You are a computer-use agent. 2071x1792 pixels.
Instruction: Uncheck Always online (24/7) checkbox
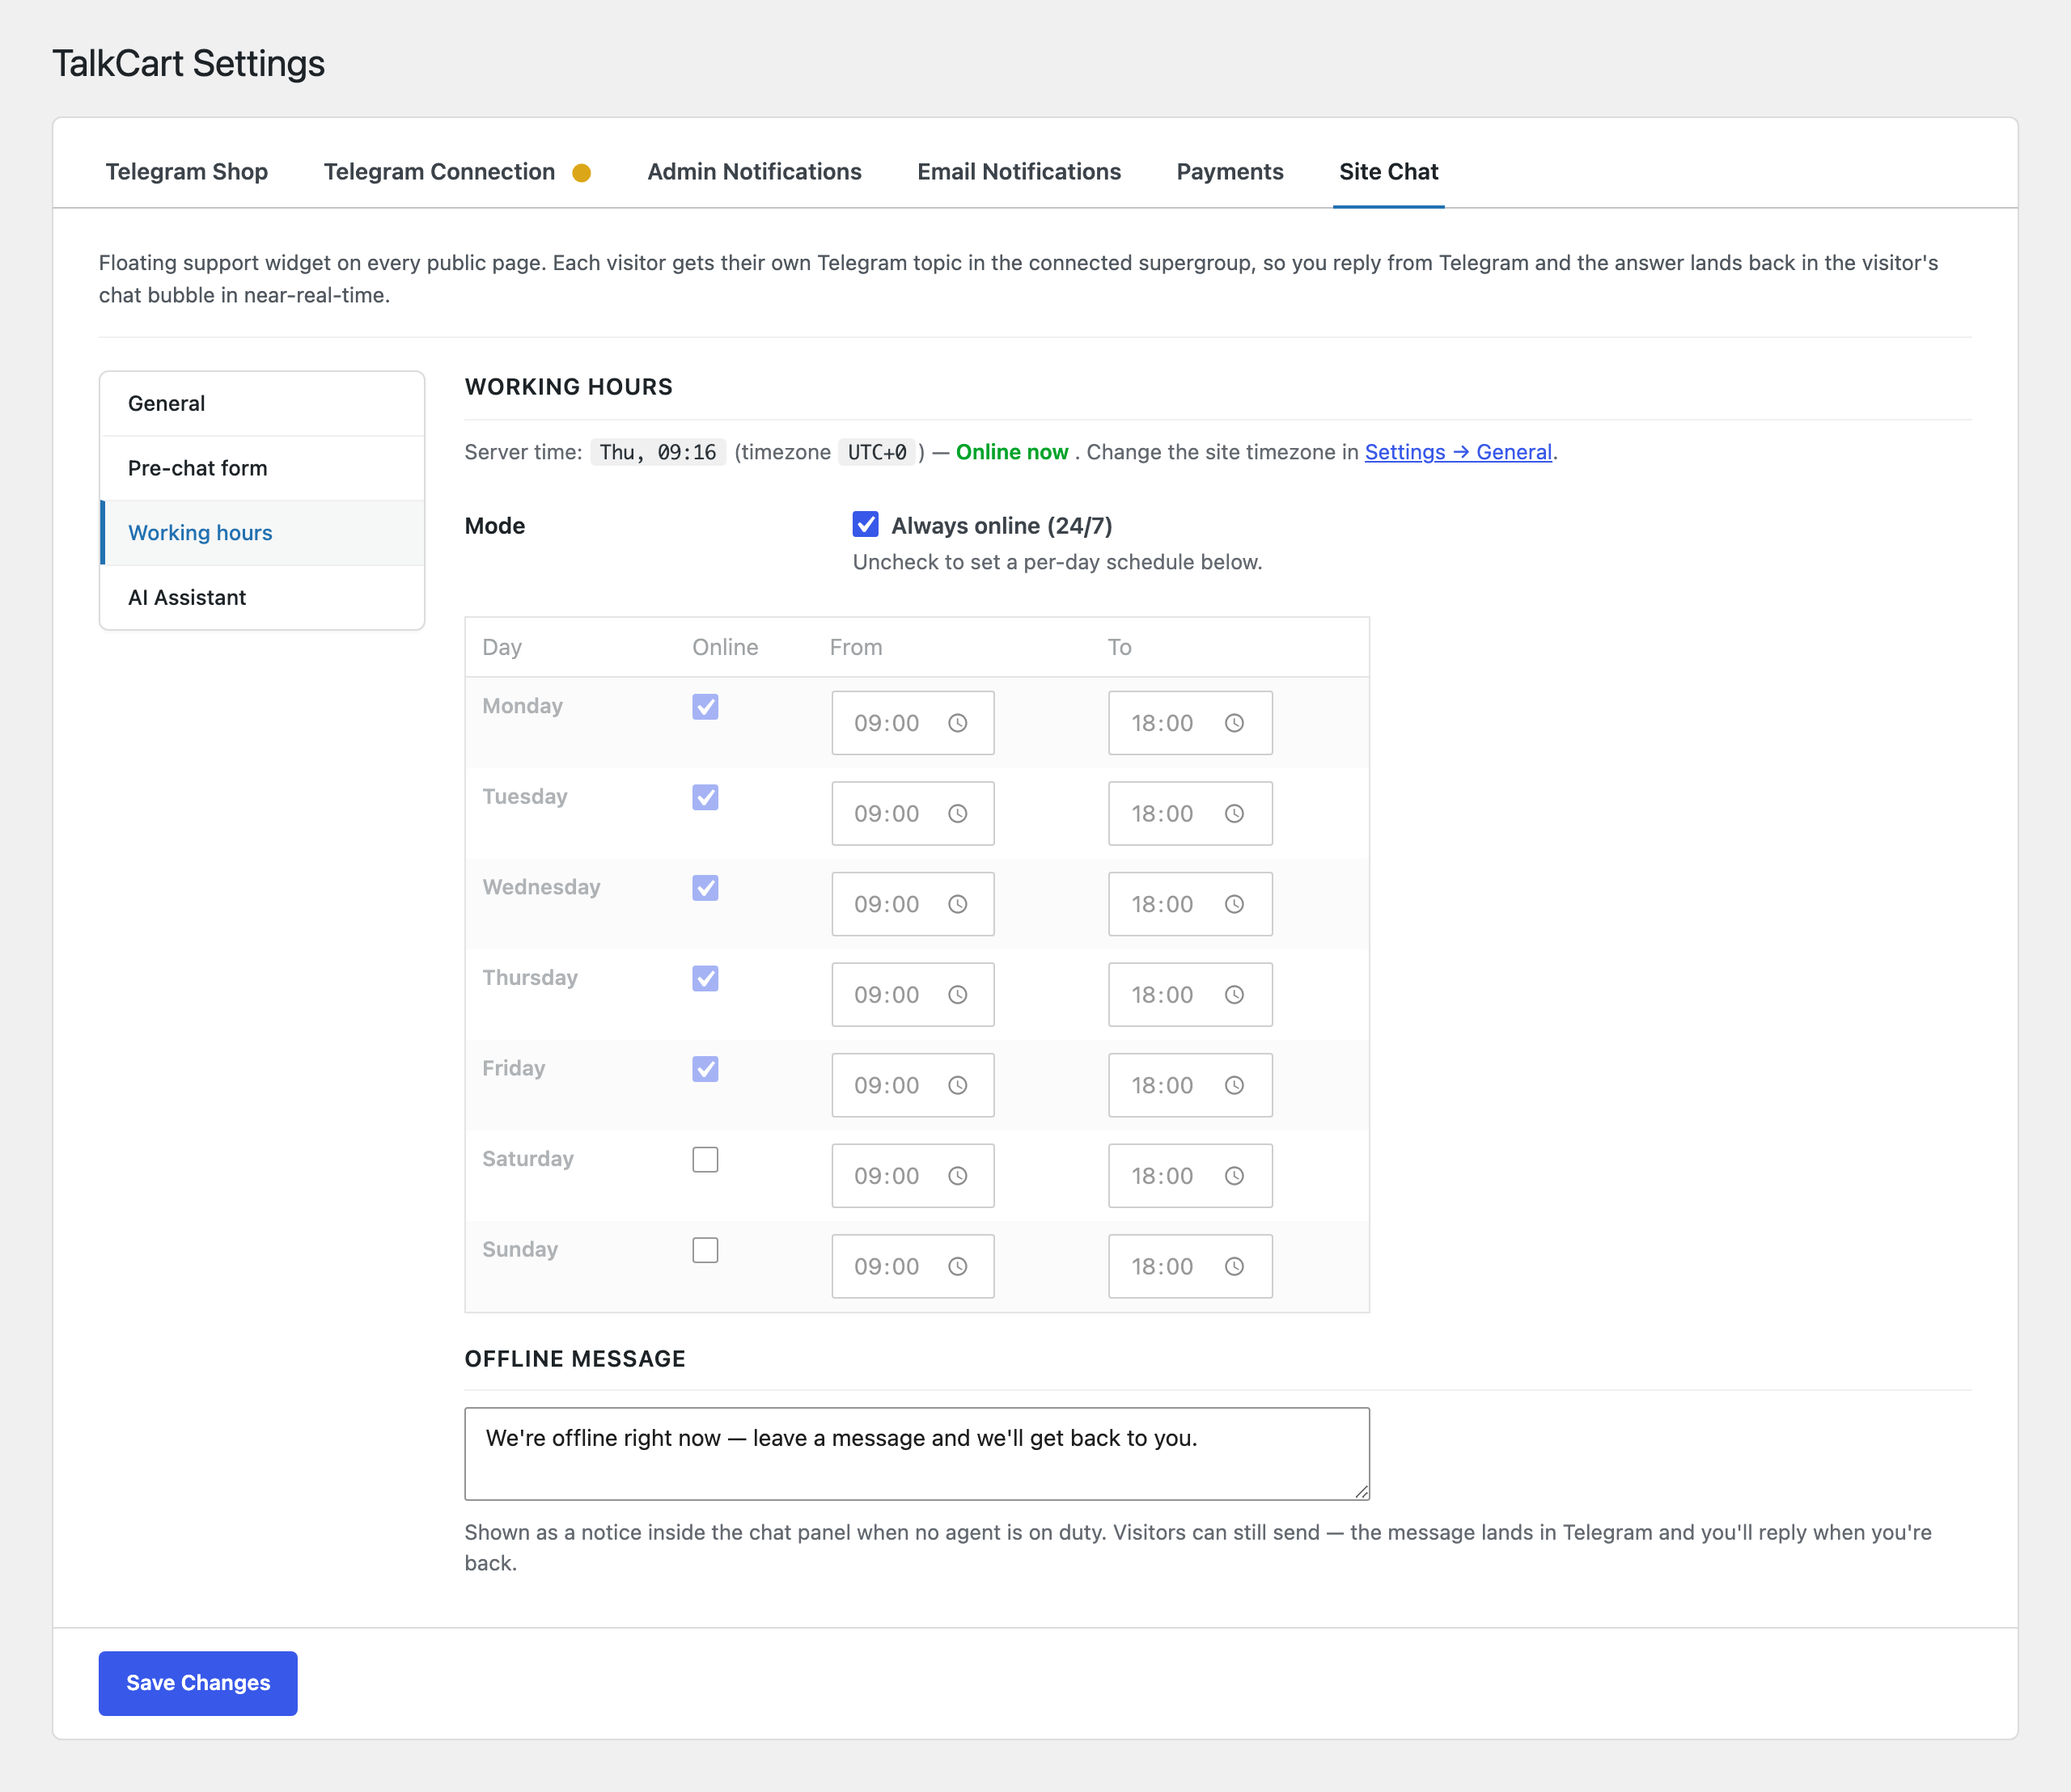(866, 525)
